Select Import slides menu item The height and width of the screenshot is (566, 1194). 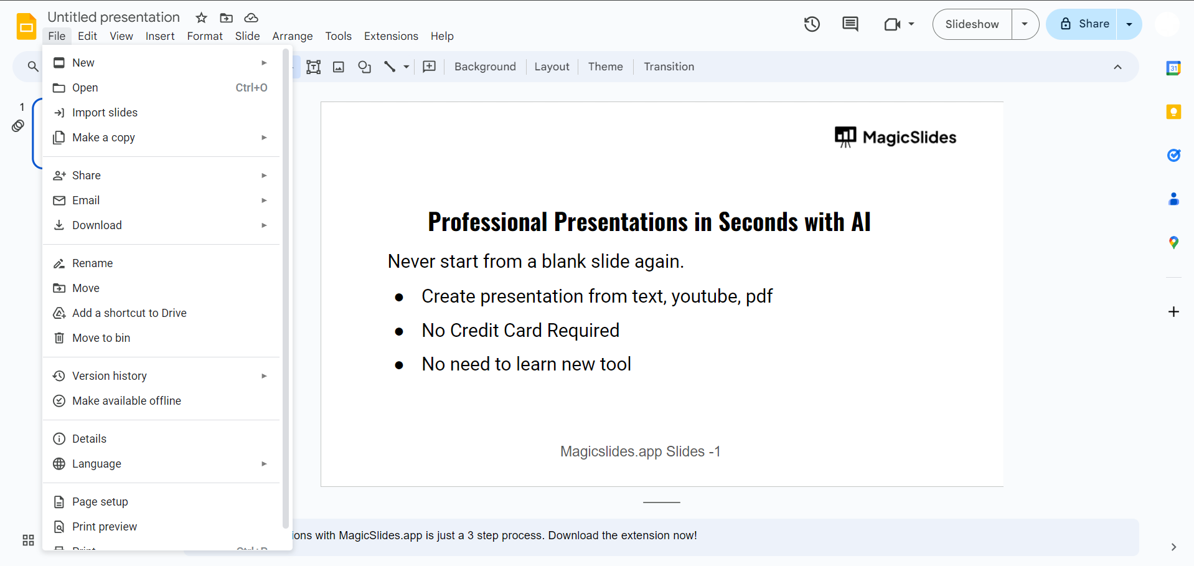click(x=161, y=113)
